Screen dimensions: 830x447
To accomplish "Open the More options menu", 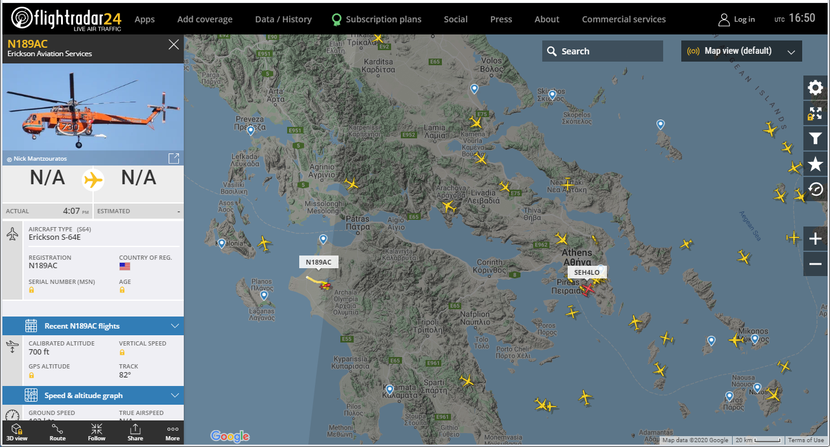I will [x=172, y=432].
